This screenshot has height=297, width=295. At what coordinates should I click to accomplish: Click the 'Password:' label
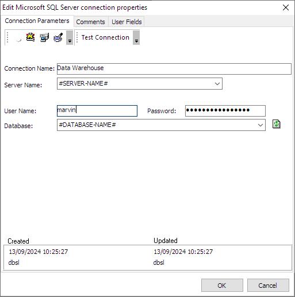tap(162, 111)
